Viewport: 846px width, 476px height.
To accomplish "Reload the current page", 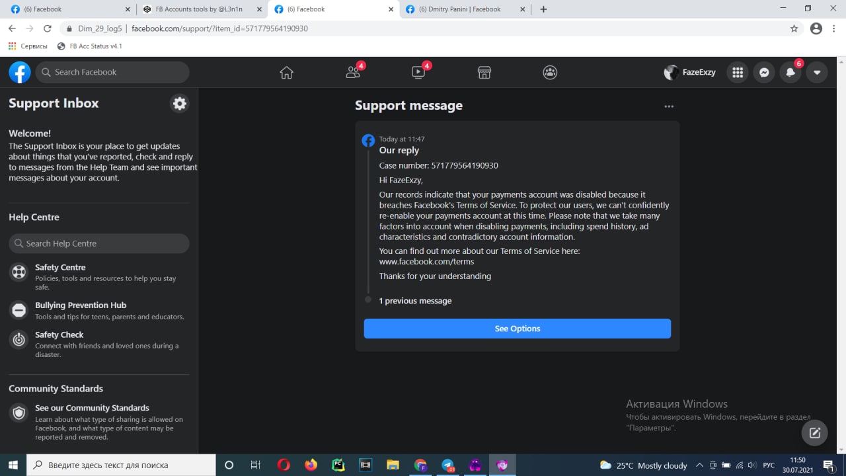I will (47, 28).
